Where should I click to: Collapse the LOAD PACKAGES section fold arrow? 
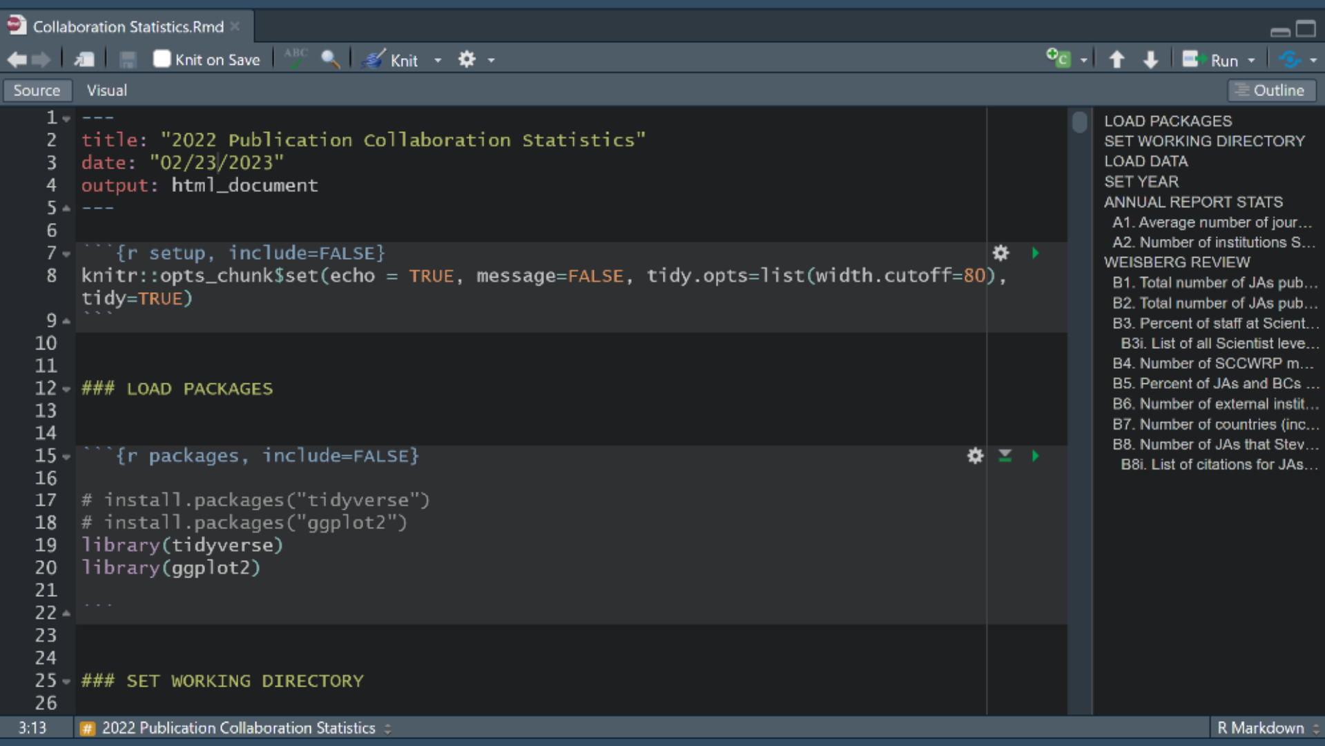coord(66,390)
